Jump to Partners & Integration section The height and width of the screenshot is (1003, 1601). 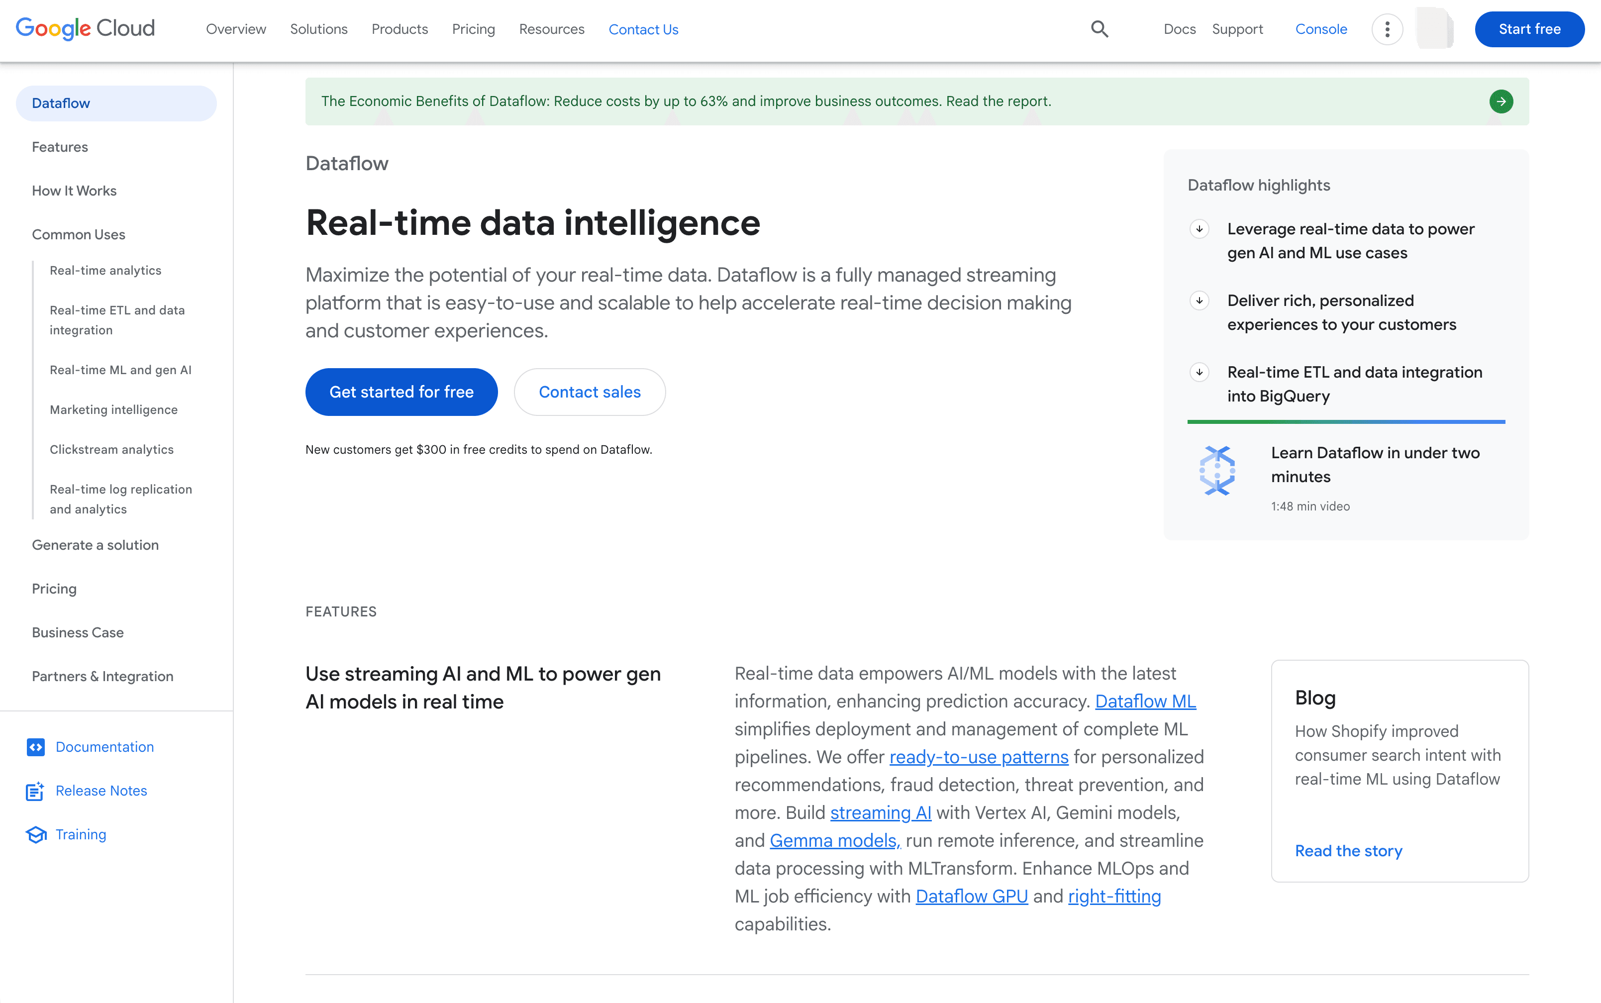tap(103, 677)
